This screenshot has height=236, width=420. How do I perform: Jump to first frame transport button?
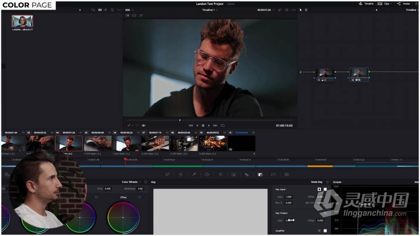coord(191,125)
